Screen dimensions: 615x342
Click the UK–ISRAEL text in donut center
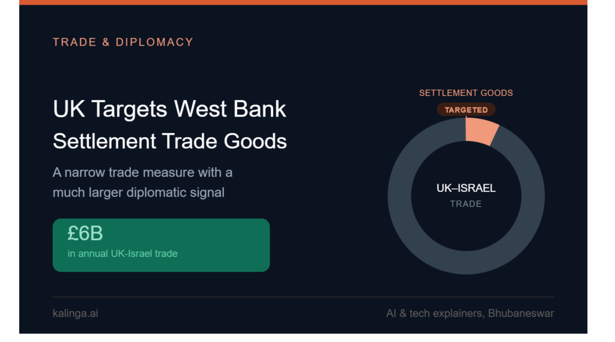click(466, 188)
